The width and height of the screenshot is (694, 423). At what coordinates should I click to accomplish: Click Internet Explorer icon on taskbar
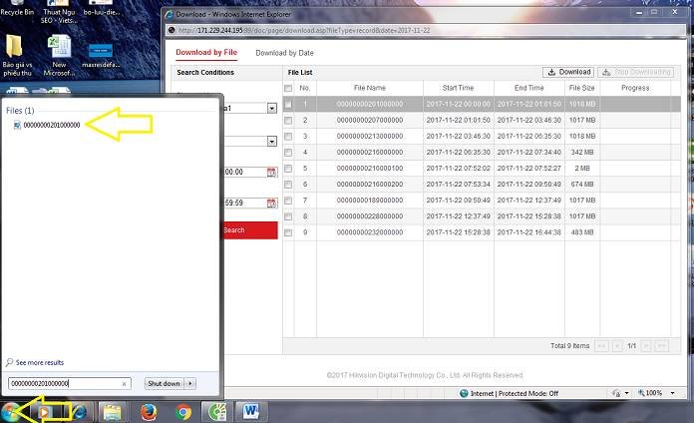[78, 410]
